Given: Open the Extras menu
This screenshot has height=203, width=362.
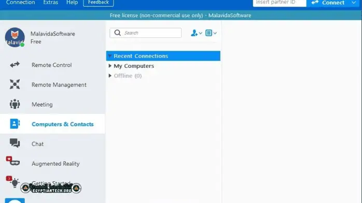Looking at the screenshot, I should click(x=50, y=3).
